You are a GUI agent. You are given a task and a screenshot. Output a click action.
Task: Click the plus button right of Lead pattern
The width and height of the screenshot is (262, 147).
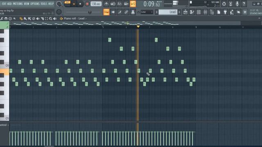[x=179, y=12]
